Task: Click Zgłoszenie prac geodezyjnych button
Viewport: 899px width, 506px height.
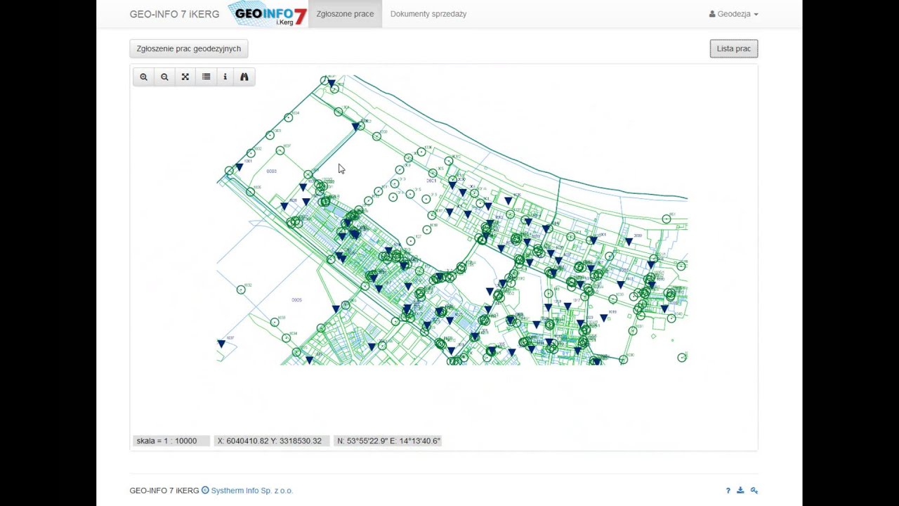Action: click(x=189, y=48)
